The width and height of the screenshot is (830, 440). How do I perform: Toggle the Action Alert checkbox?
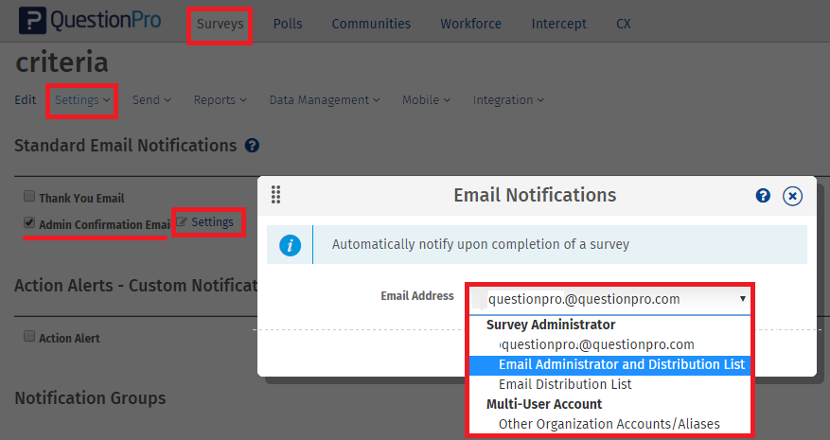point(29,337)
